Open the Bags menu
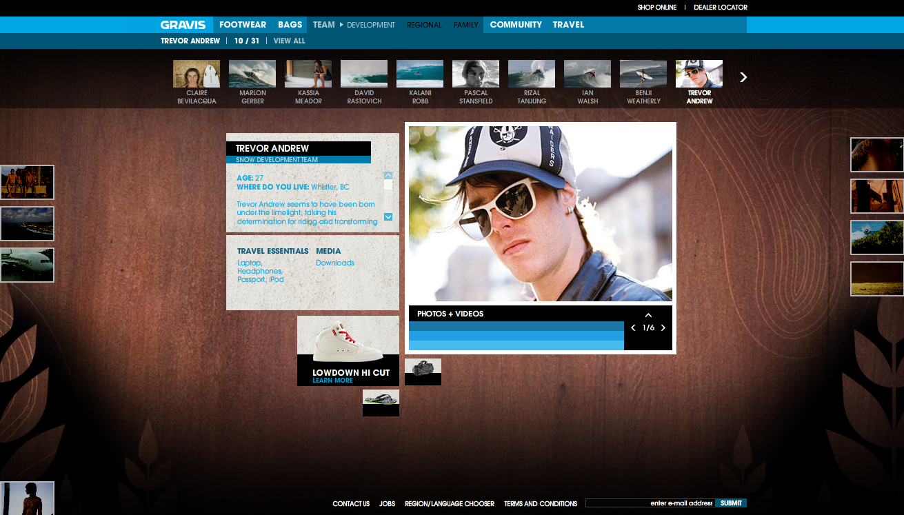 pyautogui.click(x=290, y=25)
